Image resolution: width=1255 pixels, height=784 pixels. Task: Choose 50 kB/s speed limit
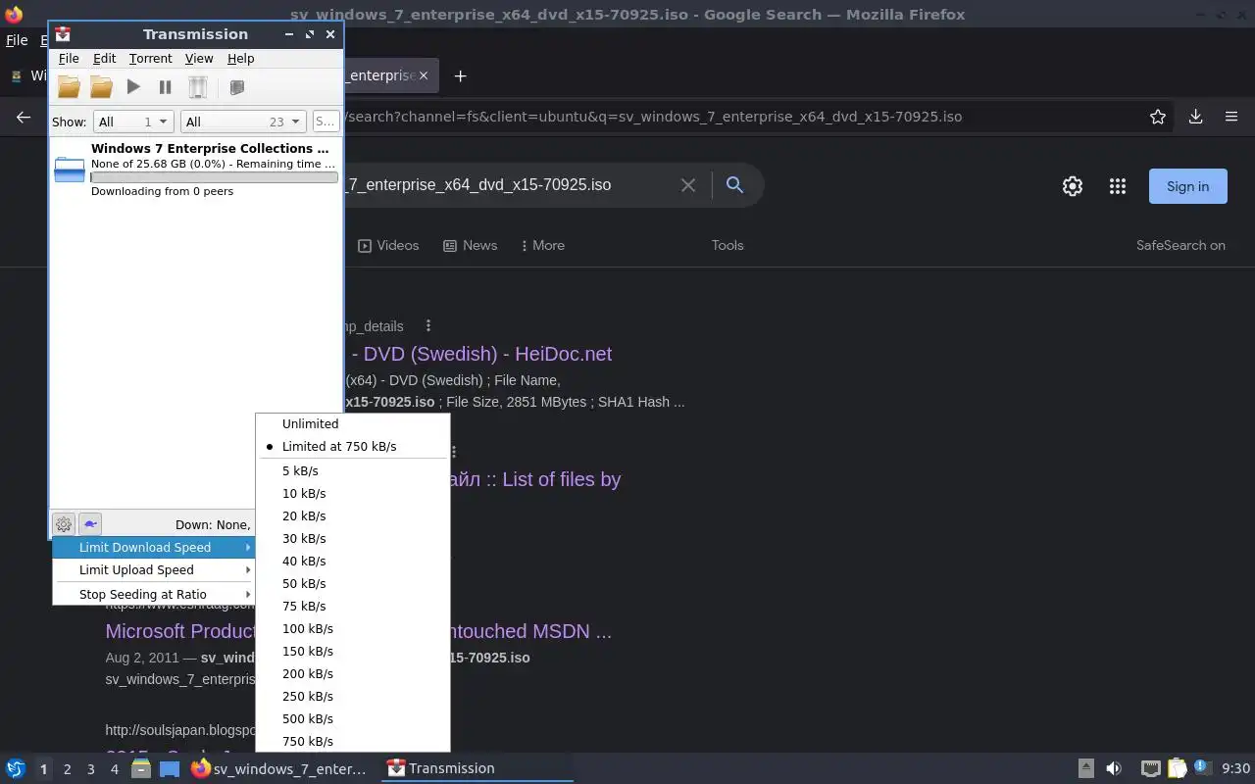353,584
